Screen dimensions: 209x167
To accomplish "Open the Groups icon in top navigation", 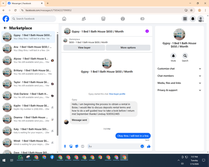I will pos(123,19).
